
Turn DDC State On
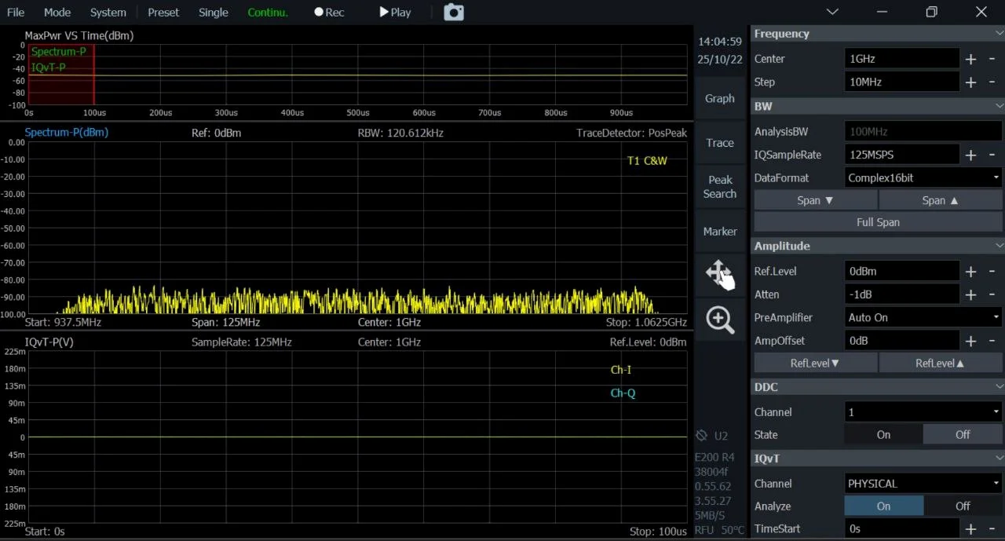click(883, 435)
